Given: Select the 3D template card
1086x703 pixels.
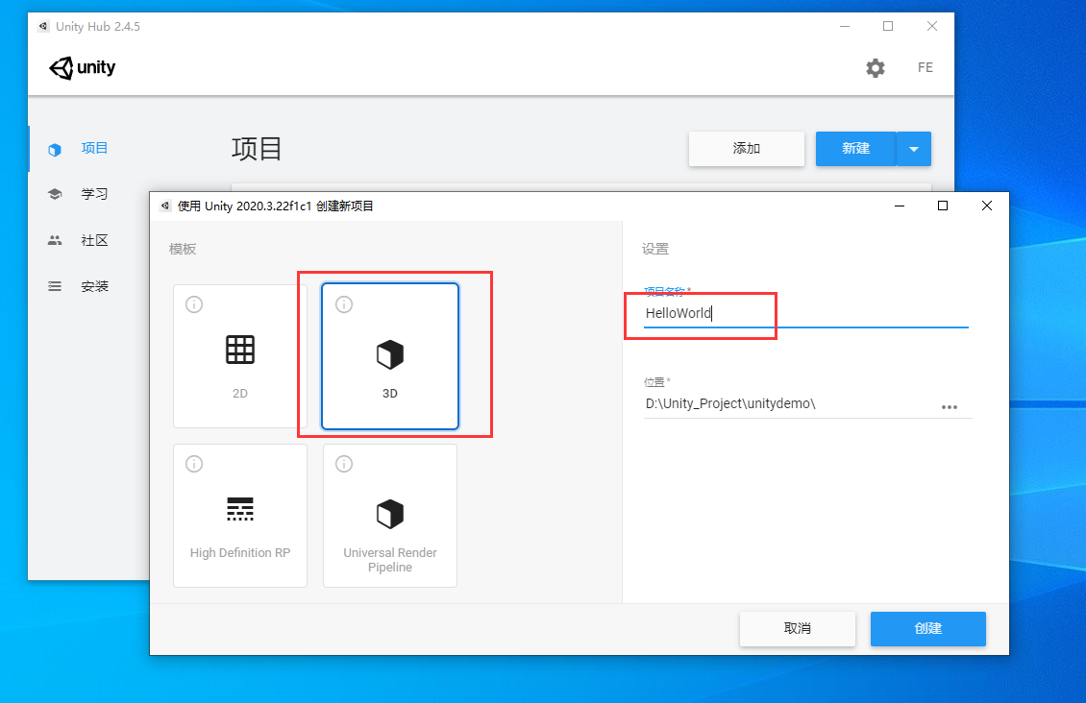Looking at the screenshot, I should tap(390, 356).
